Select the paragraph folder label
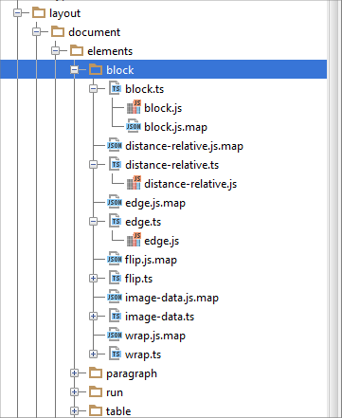Viewport: 342px width, 418px height. [132, 373]
